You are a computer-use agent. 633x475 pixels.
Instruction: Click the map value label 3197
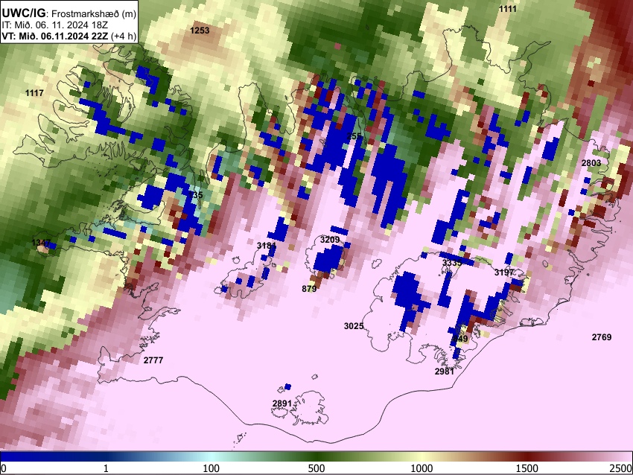click(x=504, y=272)
